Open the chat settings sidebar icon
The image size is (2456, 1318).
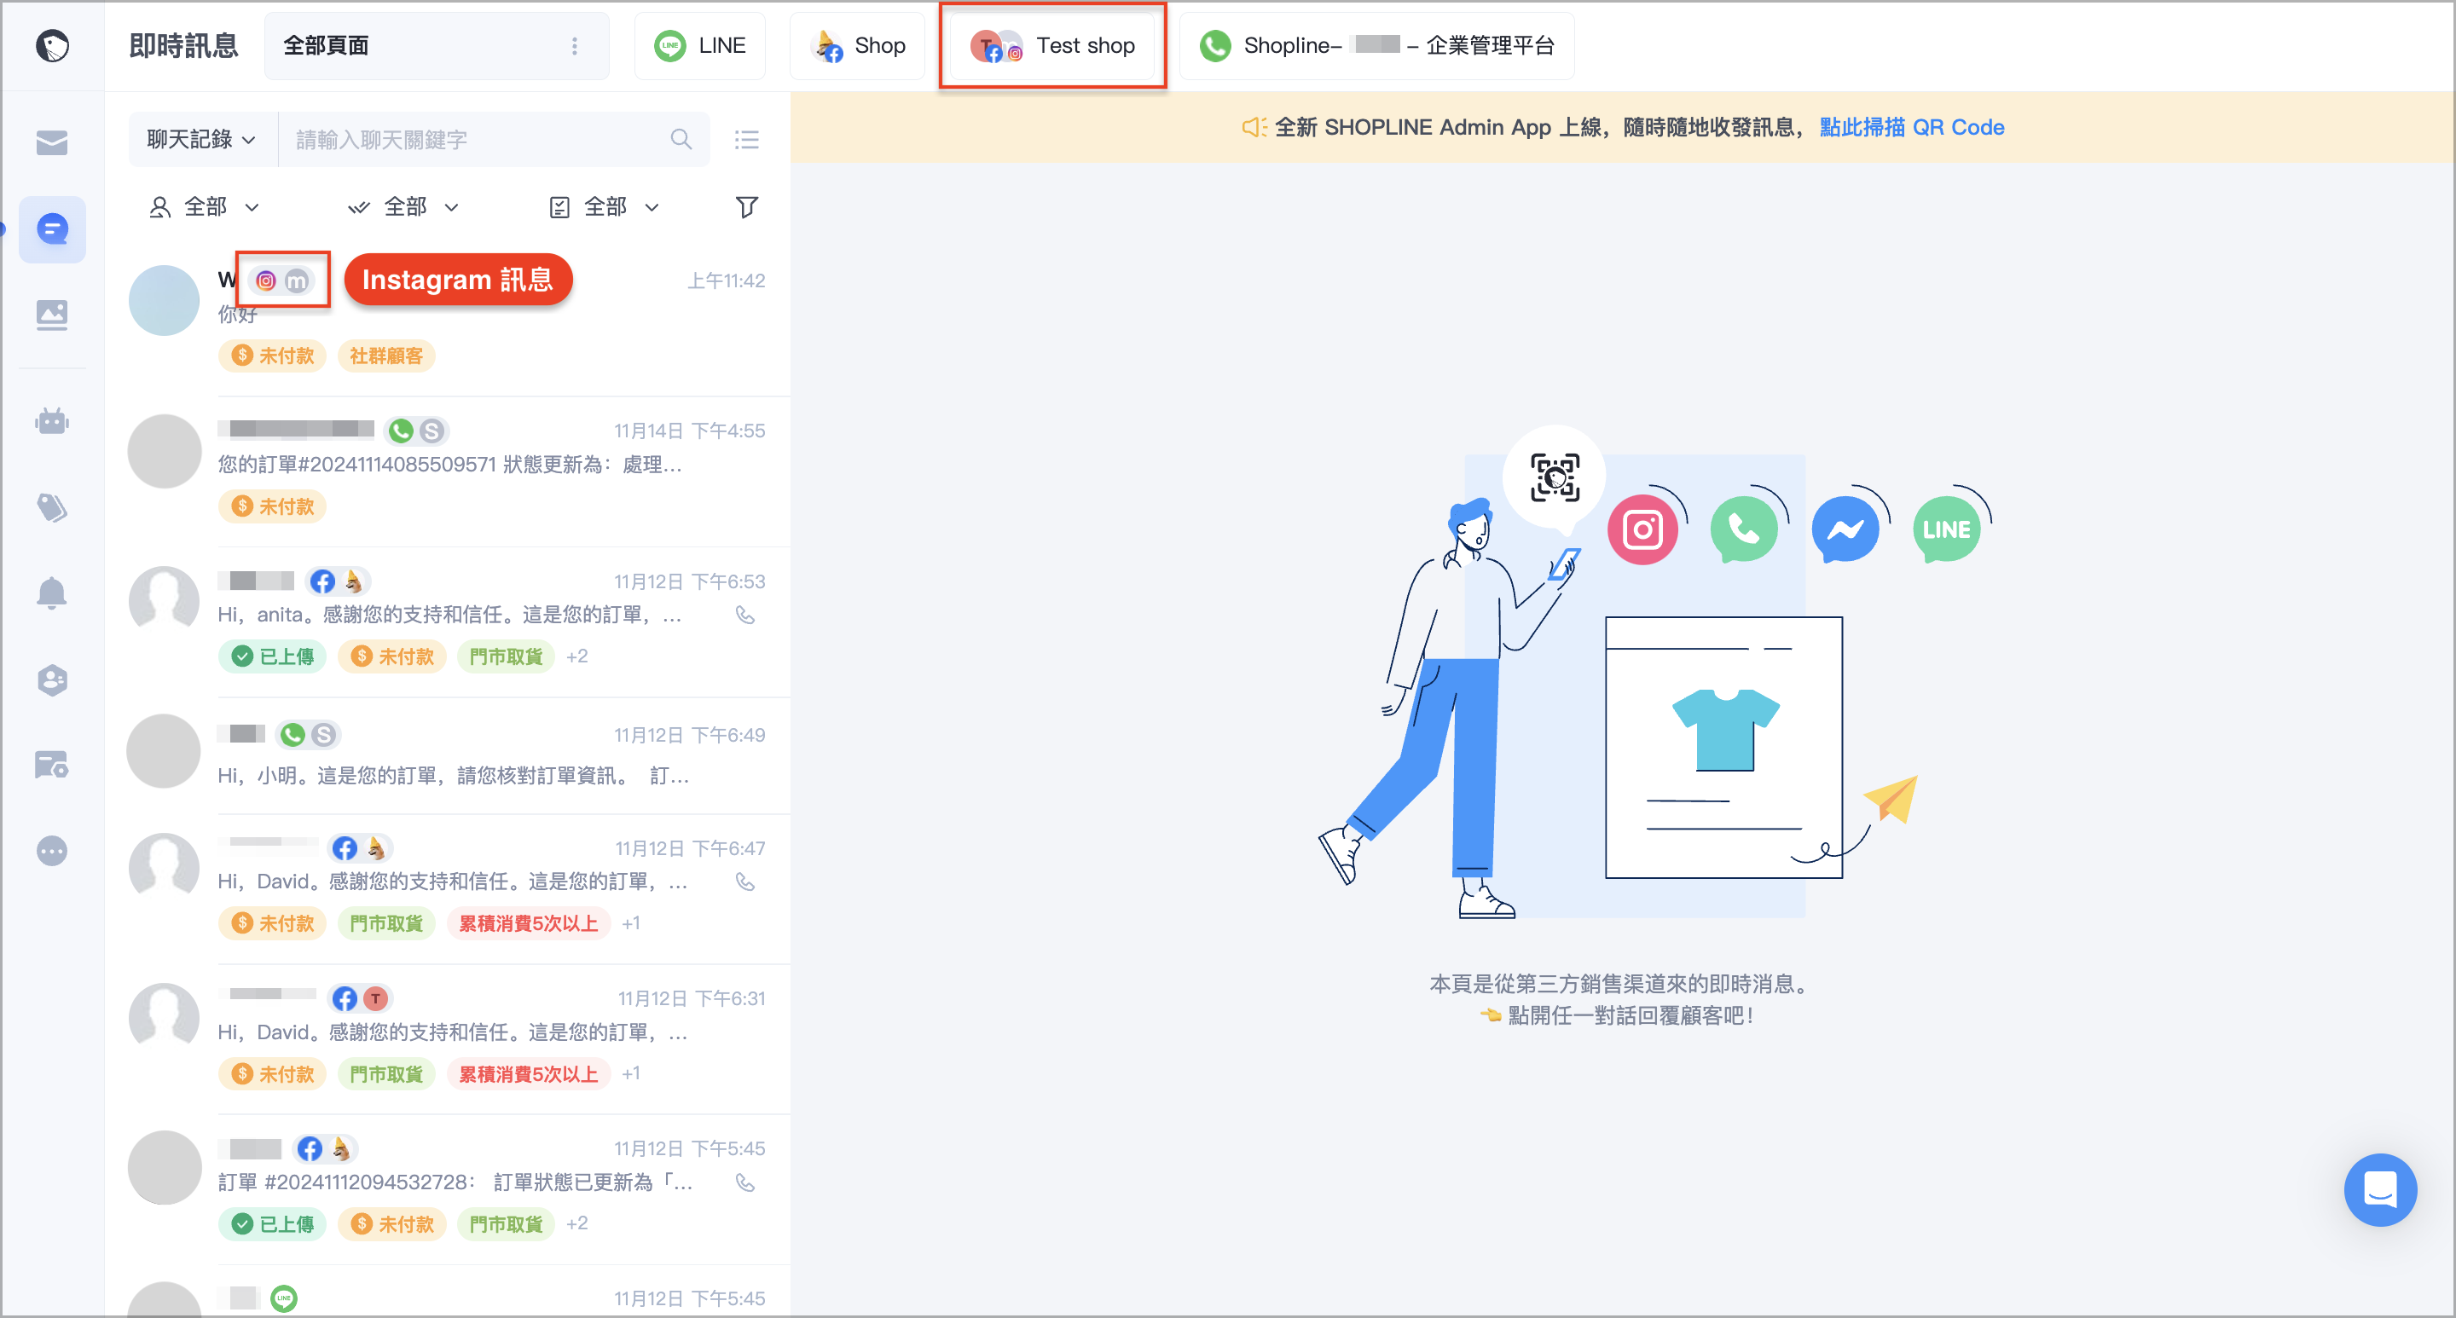(x=51, y=765)
